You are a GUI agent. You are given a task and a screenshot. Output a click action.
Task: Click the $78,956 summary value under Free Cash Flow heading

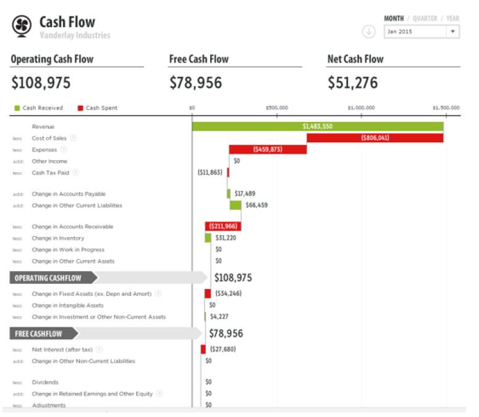coord(195,82)
